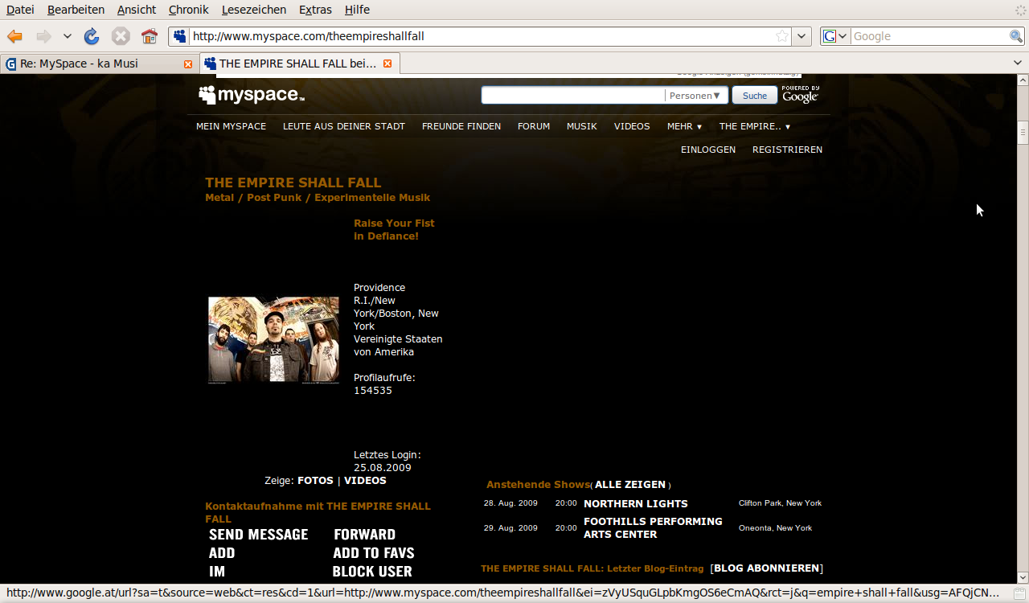
Task: Show the band's VIDEOS next to FOTOS
Action: coord(365,480)
